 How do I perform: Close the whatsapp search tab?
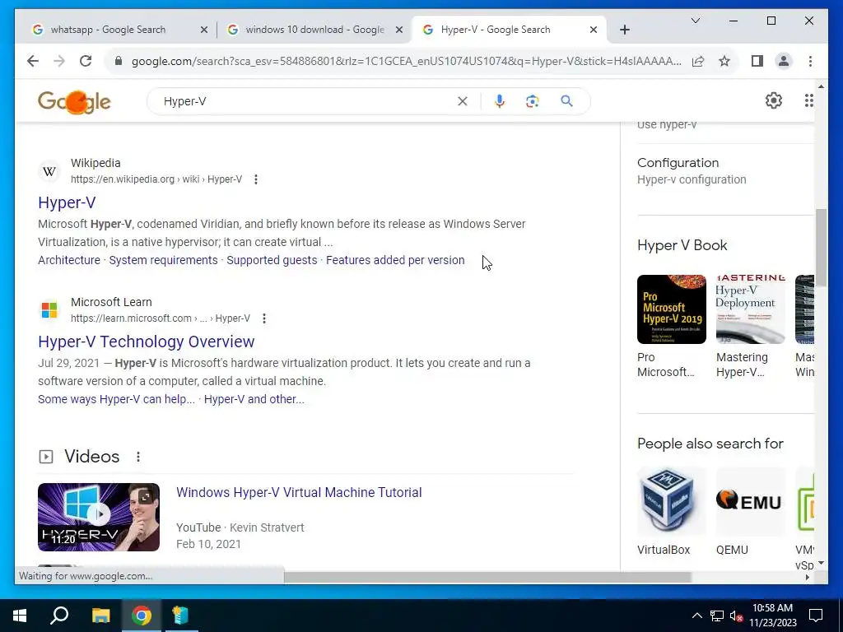pyautogui.click(x=204, y=30)
